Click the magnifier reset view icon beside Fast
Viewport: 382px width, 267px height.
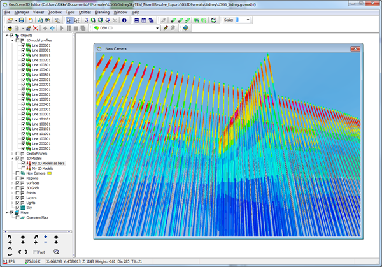56,252
